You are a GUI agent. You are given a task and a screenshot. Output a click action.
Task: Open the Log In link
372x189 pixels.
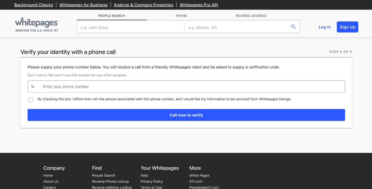325,27
